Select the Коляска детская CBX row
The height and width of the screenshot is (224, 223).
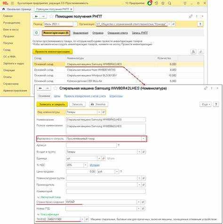(x=119, y=81)
